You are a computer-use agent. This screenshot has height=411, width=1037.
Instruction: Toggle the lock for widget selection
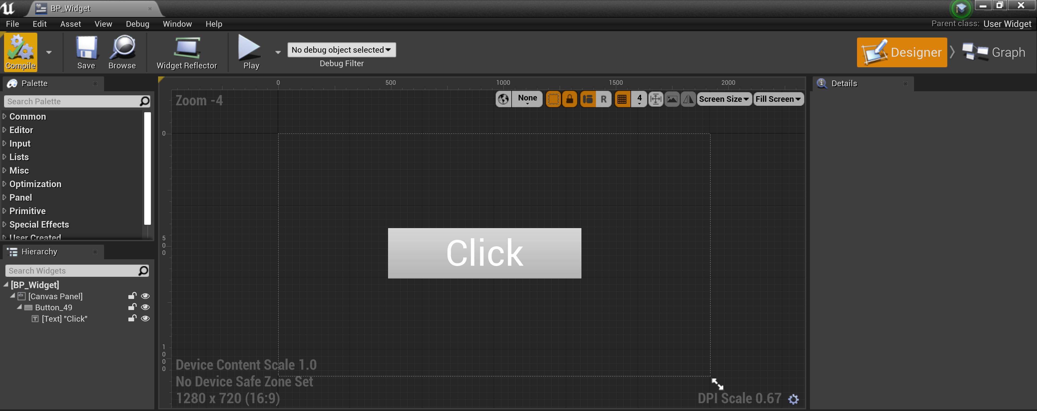tap(570, 99)
